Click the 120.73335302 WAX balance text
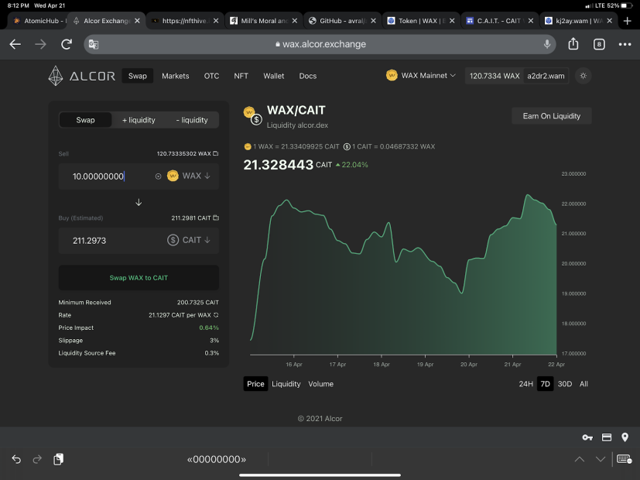The image size is (640, 480). 183,153
